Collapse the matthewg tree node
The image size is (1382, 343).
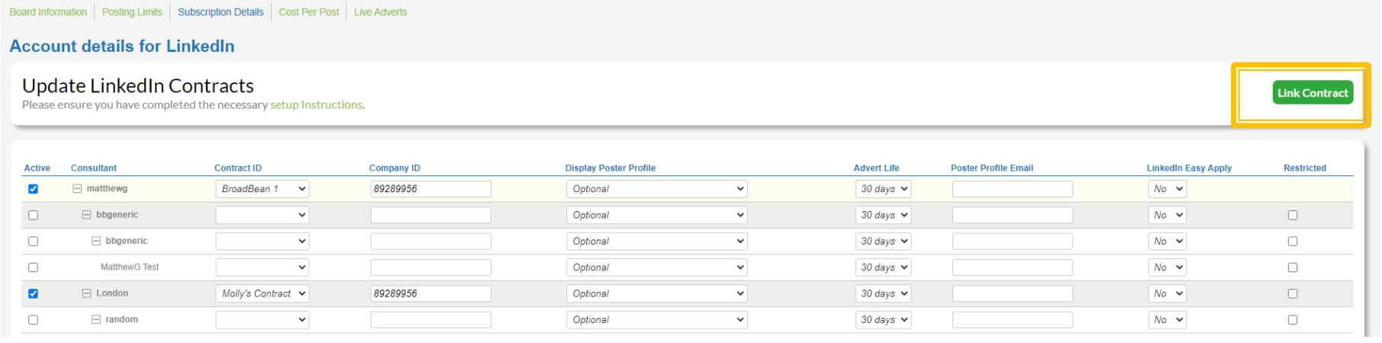(x=77, y=189)
